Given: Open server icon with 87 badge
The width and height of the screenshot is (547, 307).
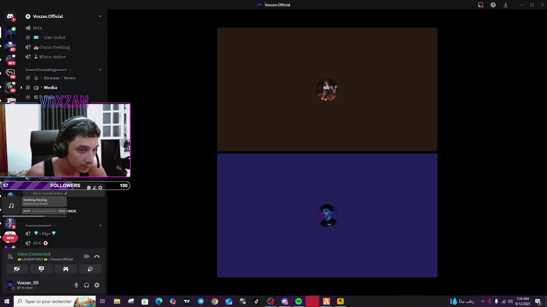Looking at the screenshot, I should pyautogui.click(x=10, y=46).
